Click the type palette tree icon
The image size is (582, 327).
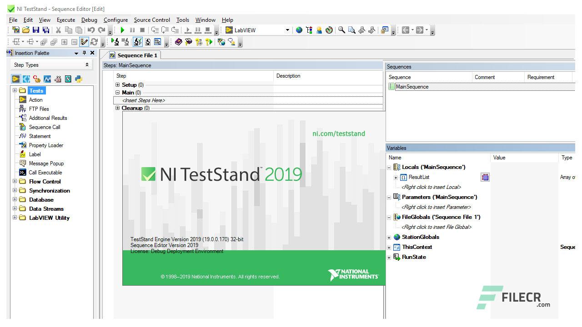click(309, 30)
